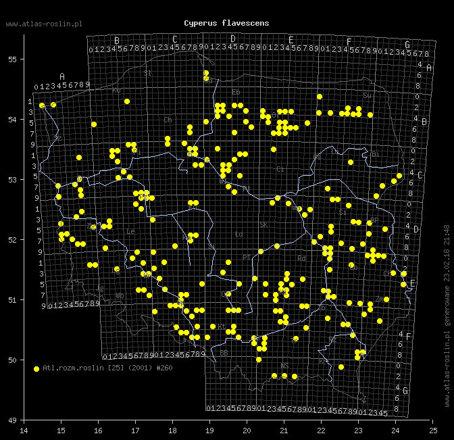The width and height of the screenshot is (454, 440).
Task: Click city label "BB" on the map
Action: (224, 353)
